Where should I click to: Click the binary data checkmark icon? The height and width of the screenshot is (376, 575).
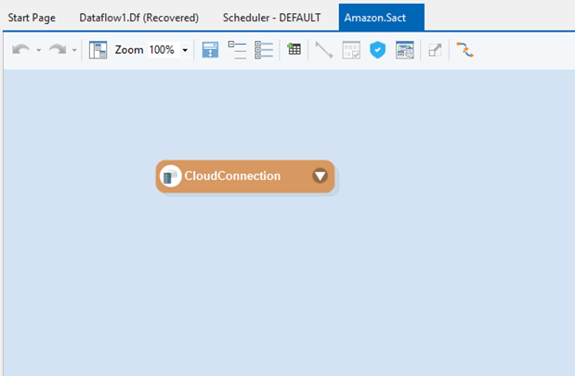(x=350, y=50)
